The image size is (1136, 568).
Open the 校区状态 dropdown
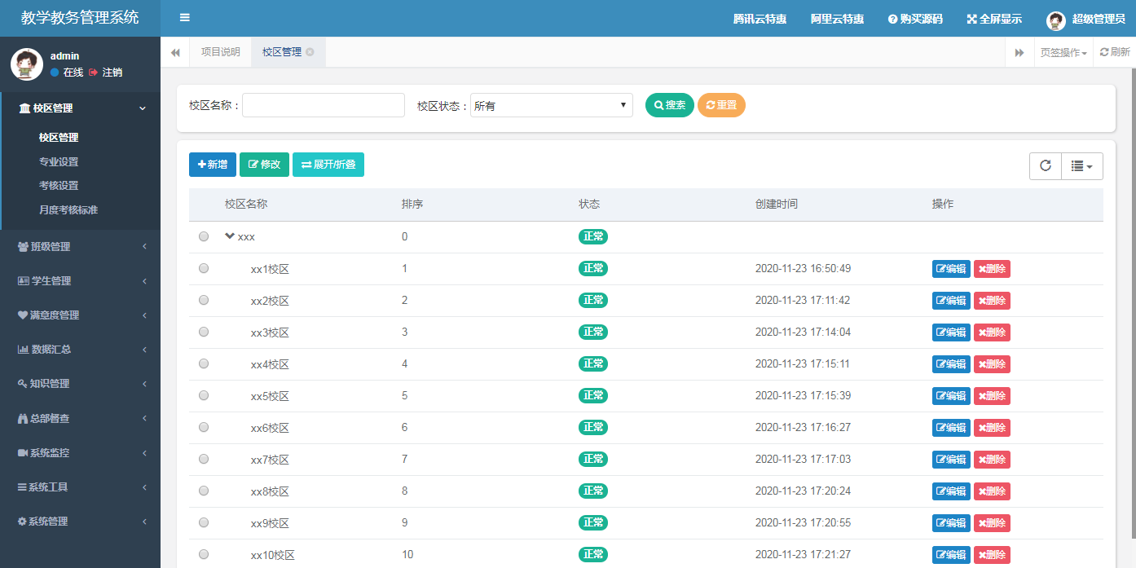pyautogui.click(x=552, y=104)
